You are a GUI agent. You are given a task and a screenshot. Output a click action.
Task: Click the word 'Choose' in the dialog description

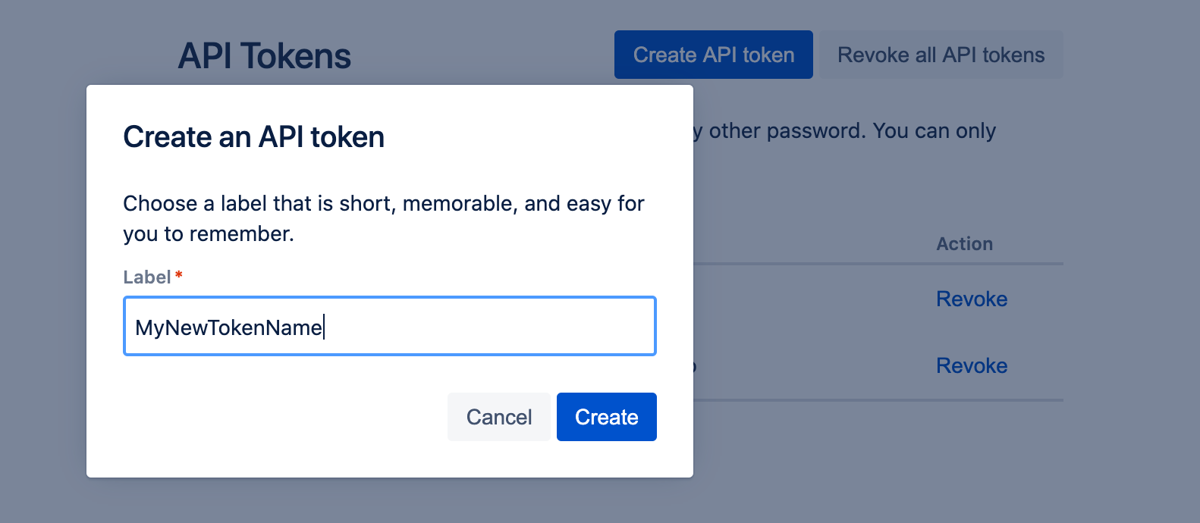tap(160, 203)
